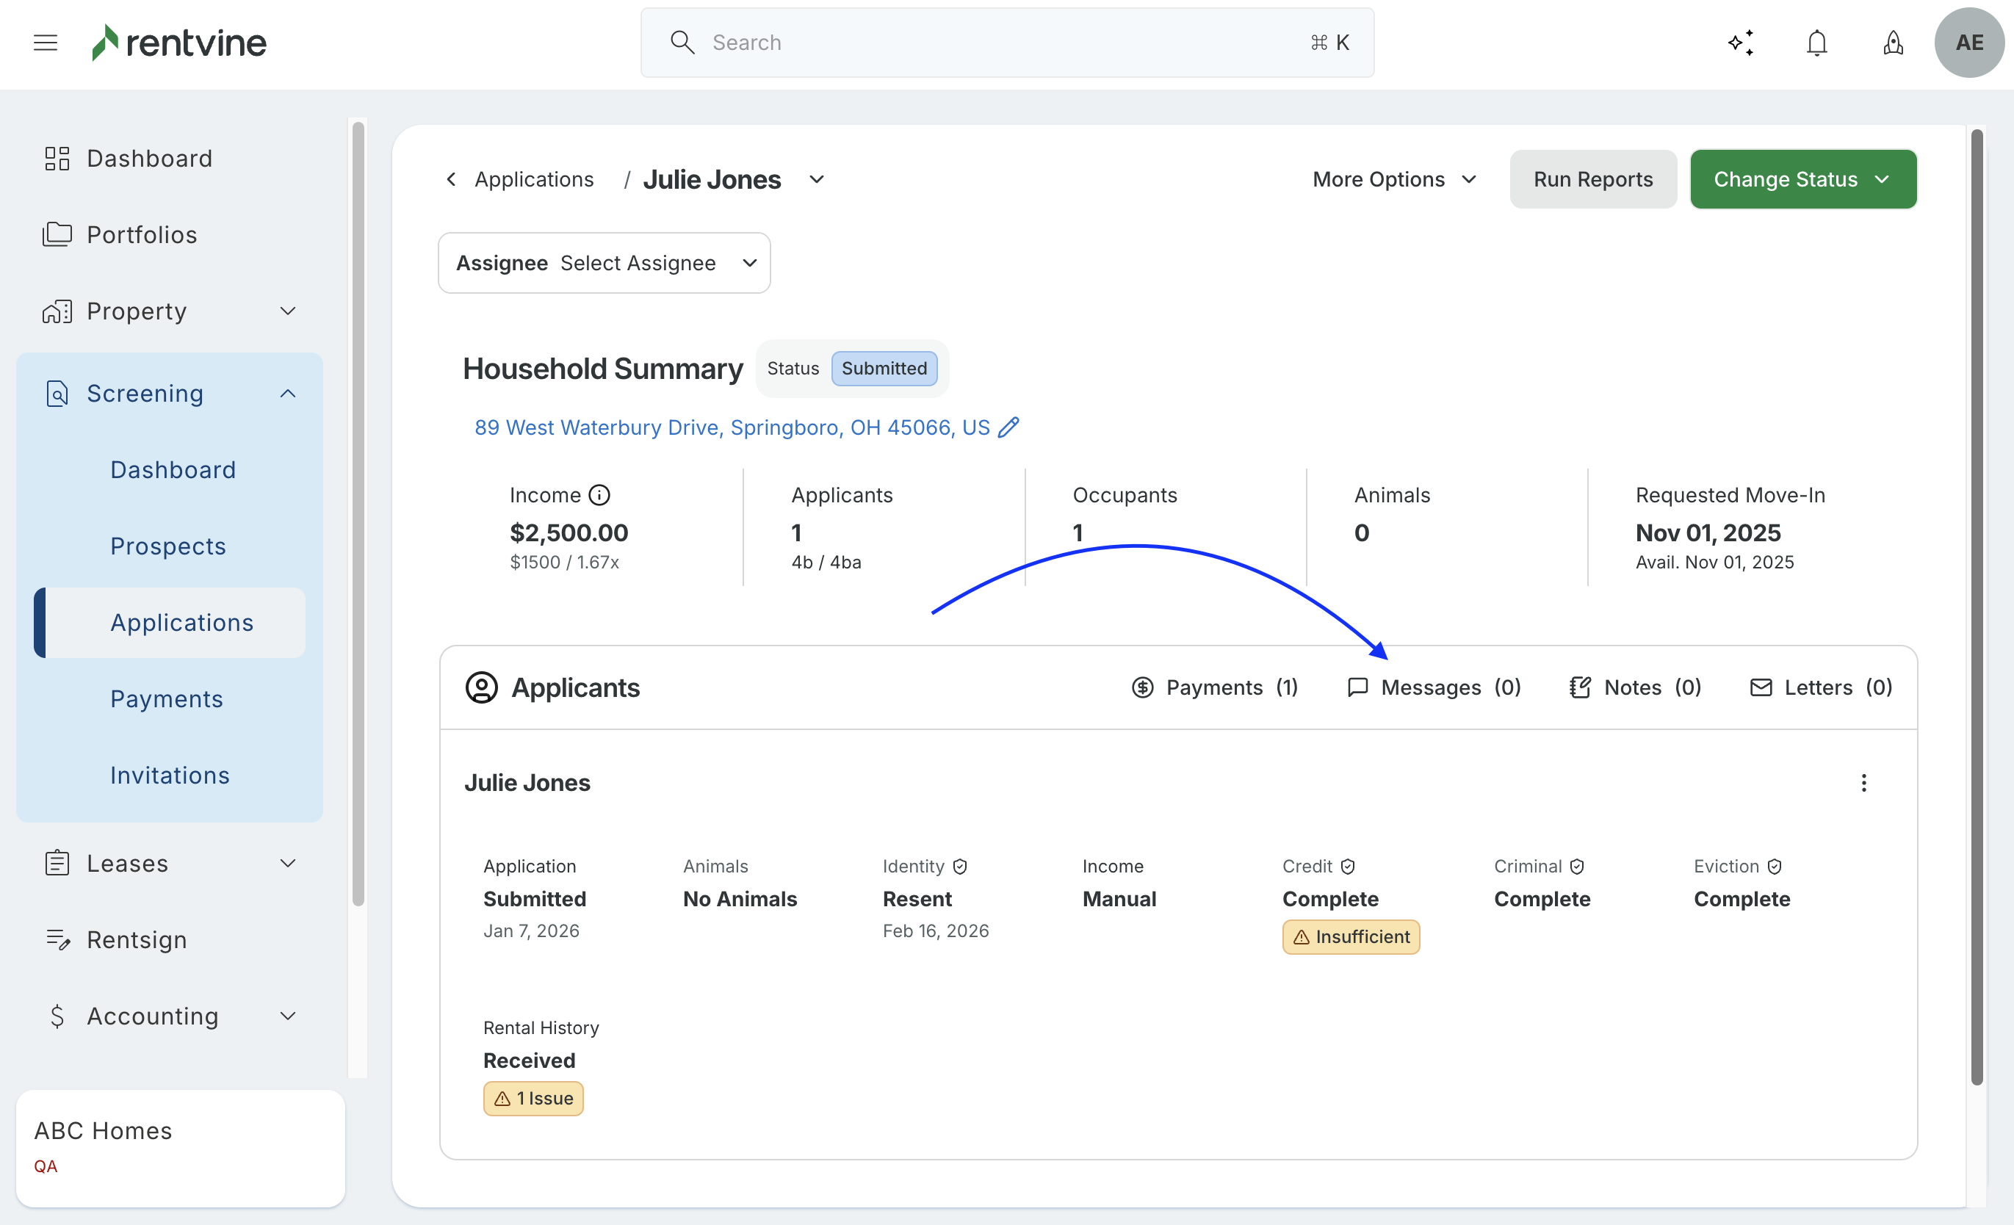
Task: Click the rocket icon in header
Action: 1893,43
